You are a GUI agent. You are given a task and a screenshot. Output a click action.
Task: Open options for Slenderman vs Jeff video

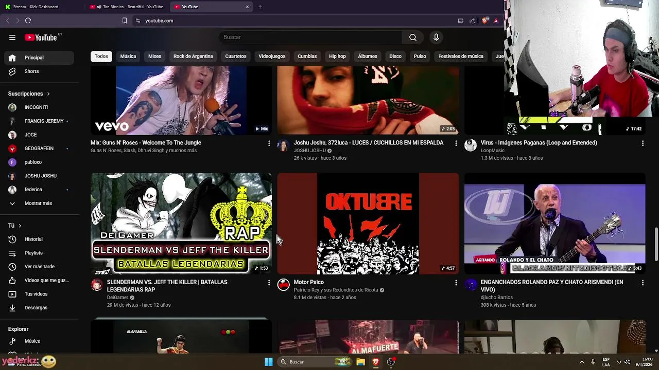[269, 283]
